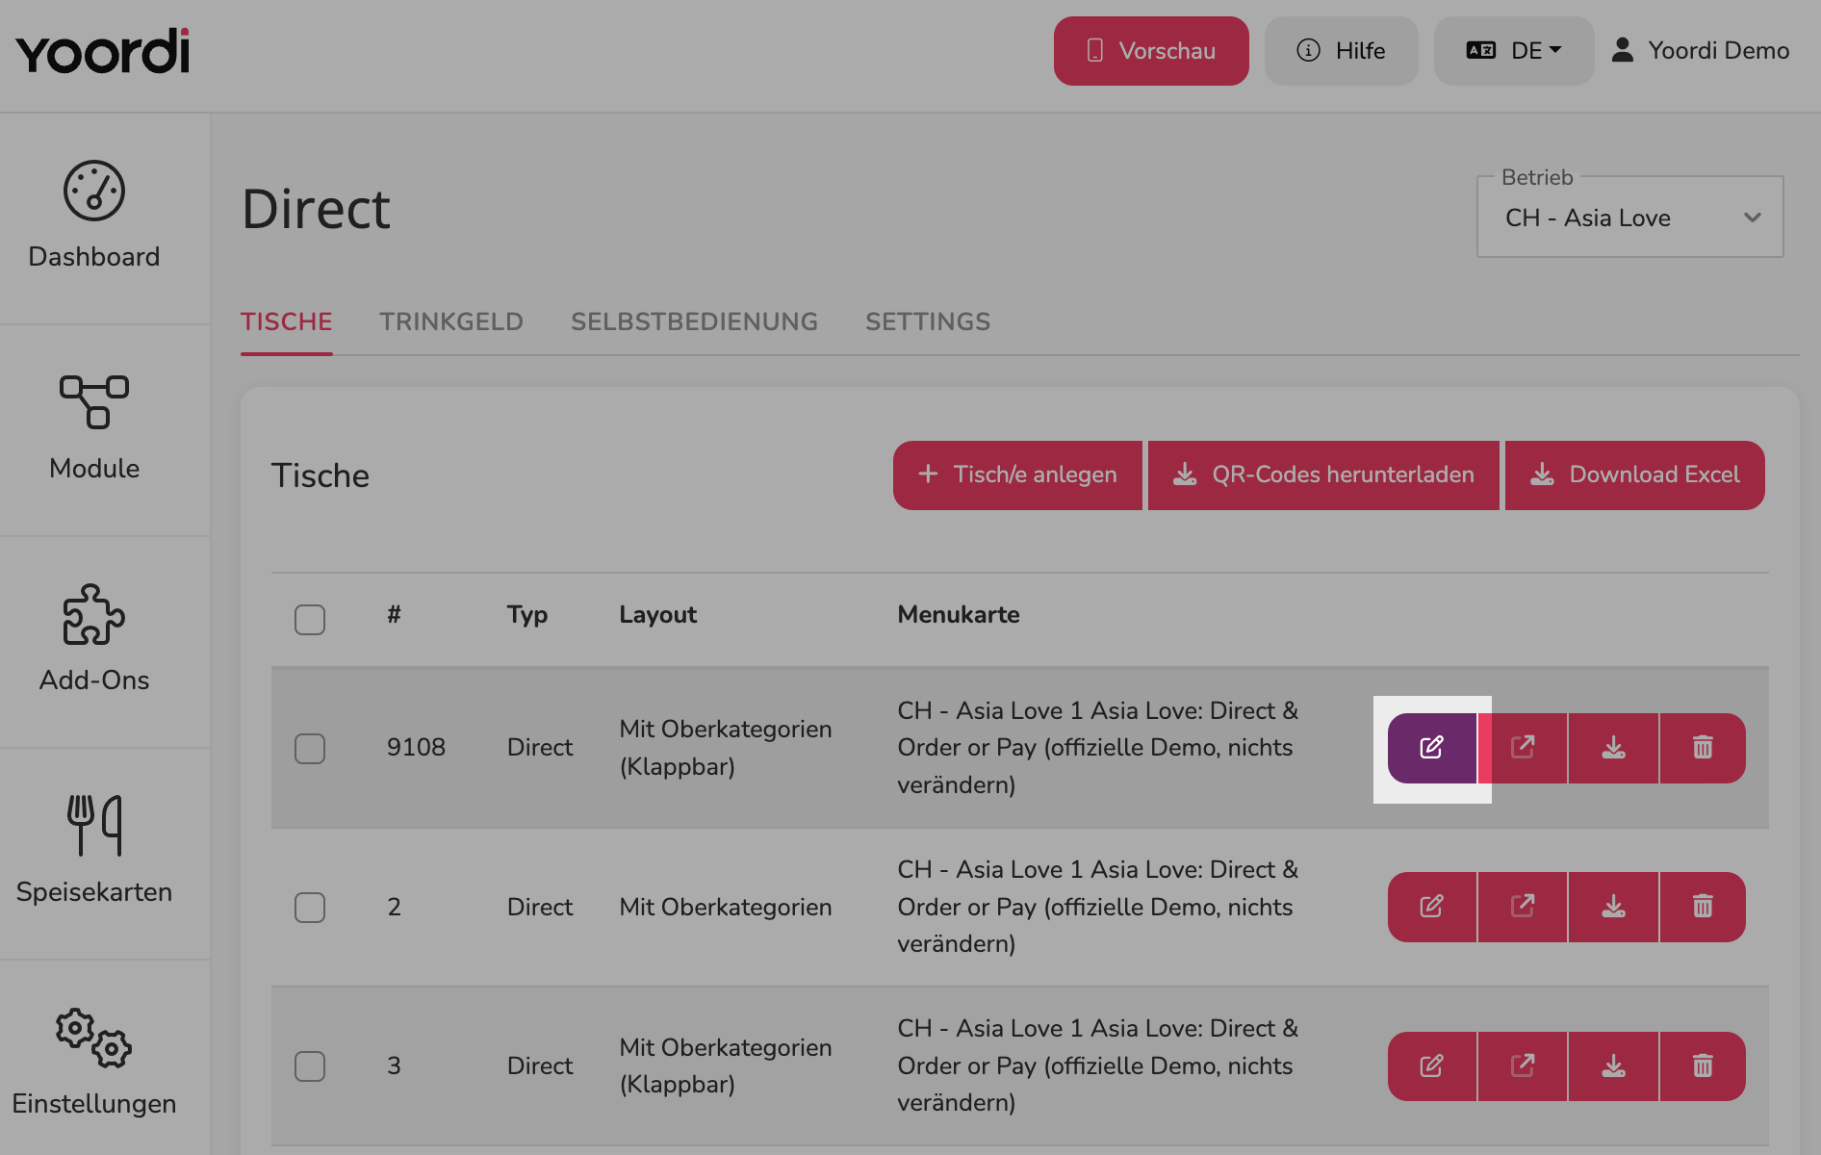Delete table 9108 with the trash icon
The height and width of the screenshot is (1155, 1821).
1703,748
